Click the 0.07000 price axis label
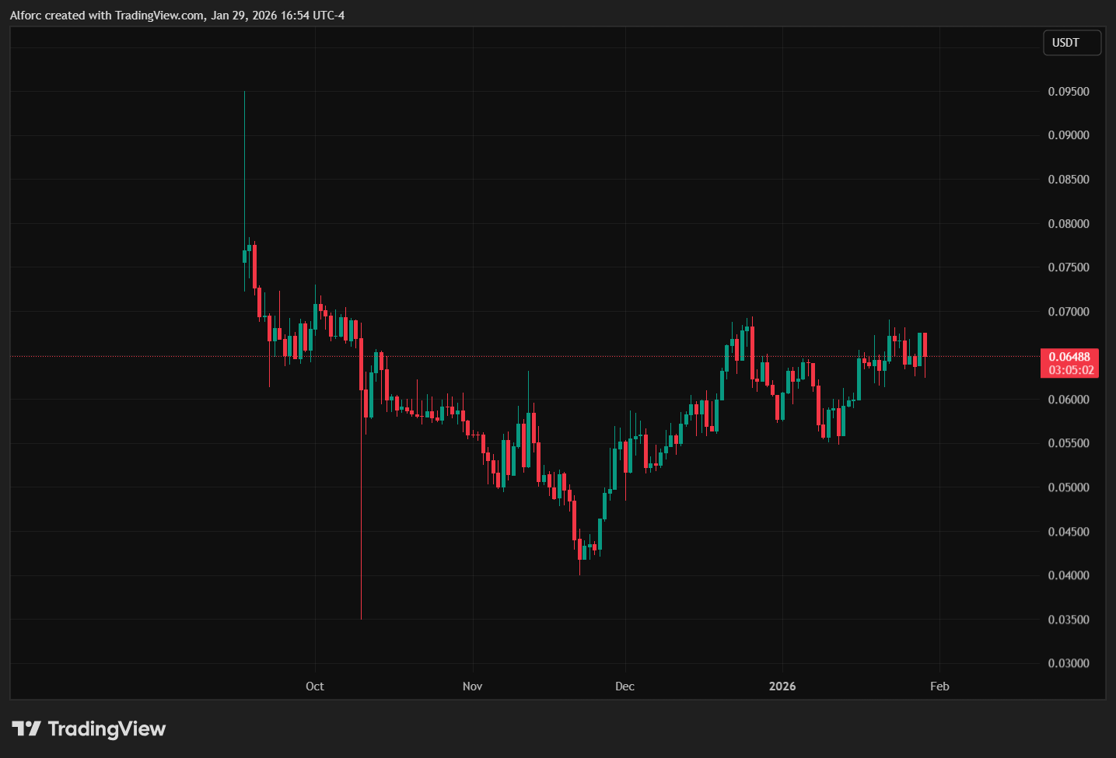Viewport: 1116px width, 758px height. click(1069, 312)
